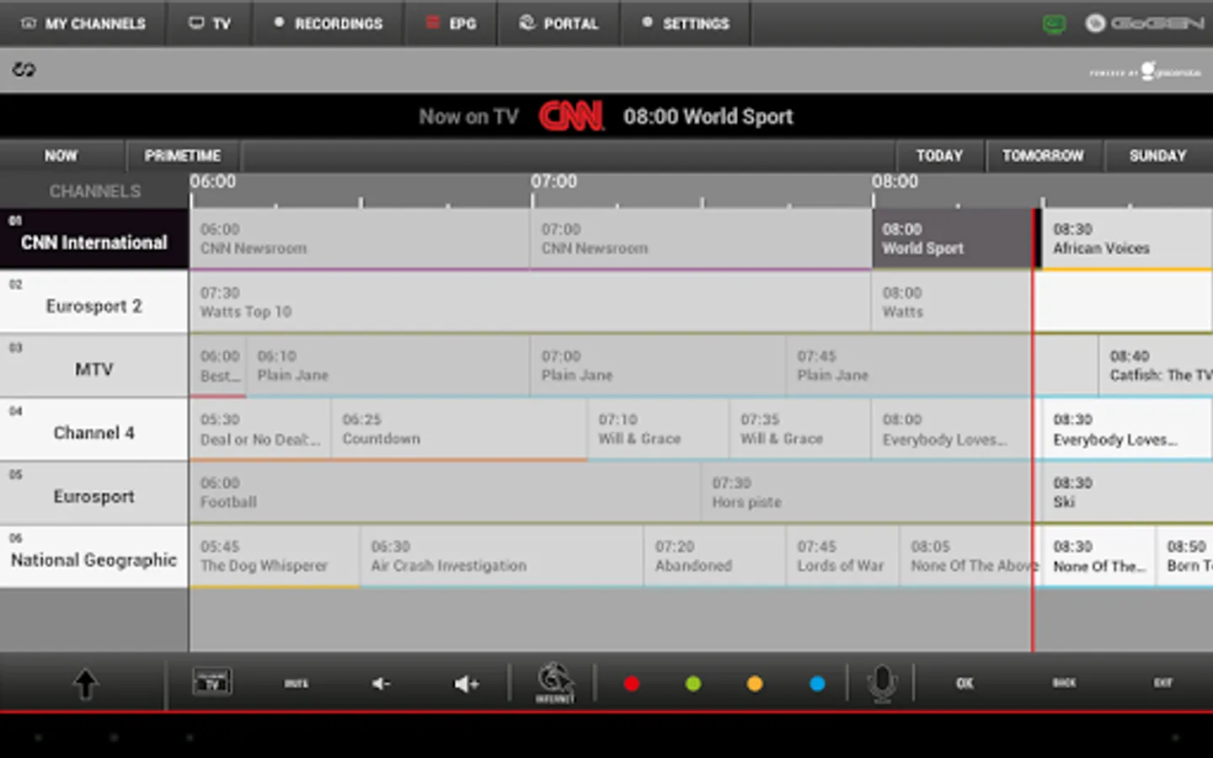Open the Internet globe icon
The image size is (1213, 758).
[x=554, y=683]
